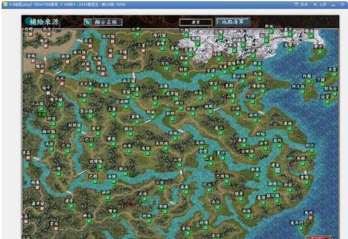Click the 合淝隘 name label

[248, 151]
